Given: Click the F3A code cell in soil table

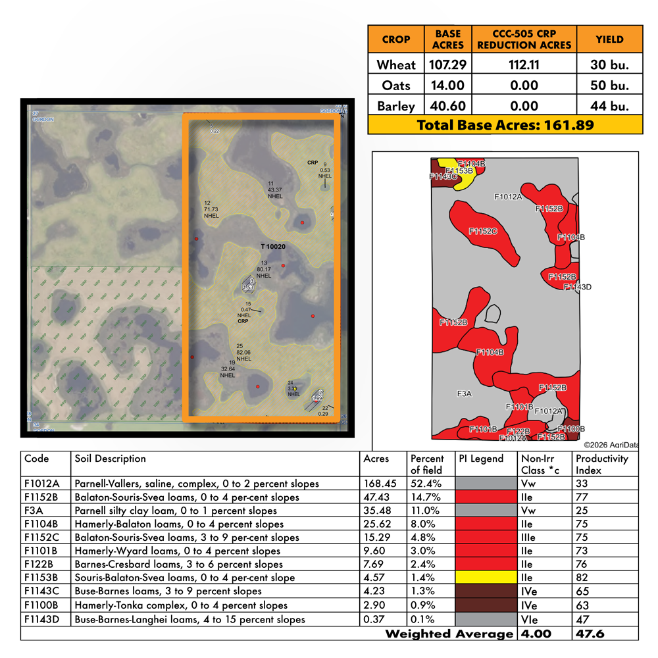Looking at the screenshot, I should (x=45, y=511).
